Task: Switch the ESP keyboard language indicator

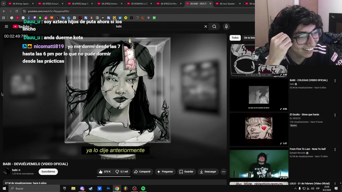Action: tap(318, 189)
